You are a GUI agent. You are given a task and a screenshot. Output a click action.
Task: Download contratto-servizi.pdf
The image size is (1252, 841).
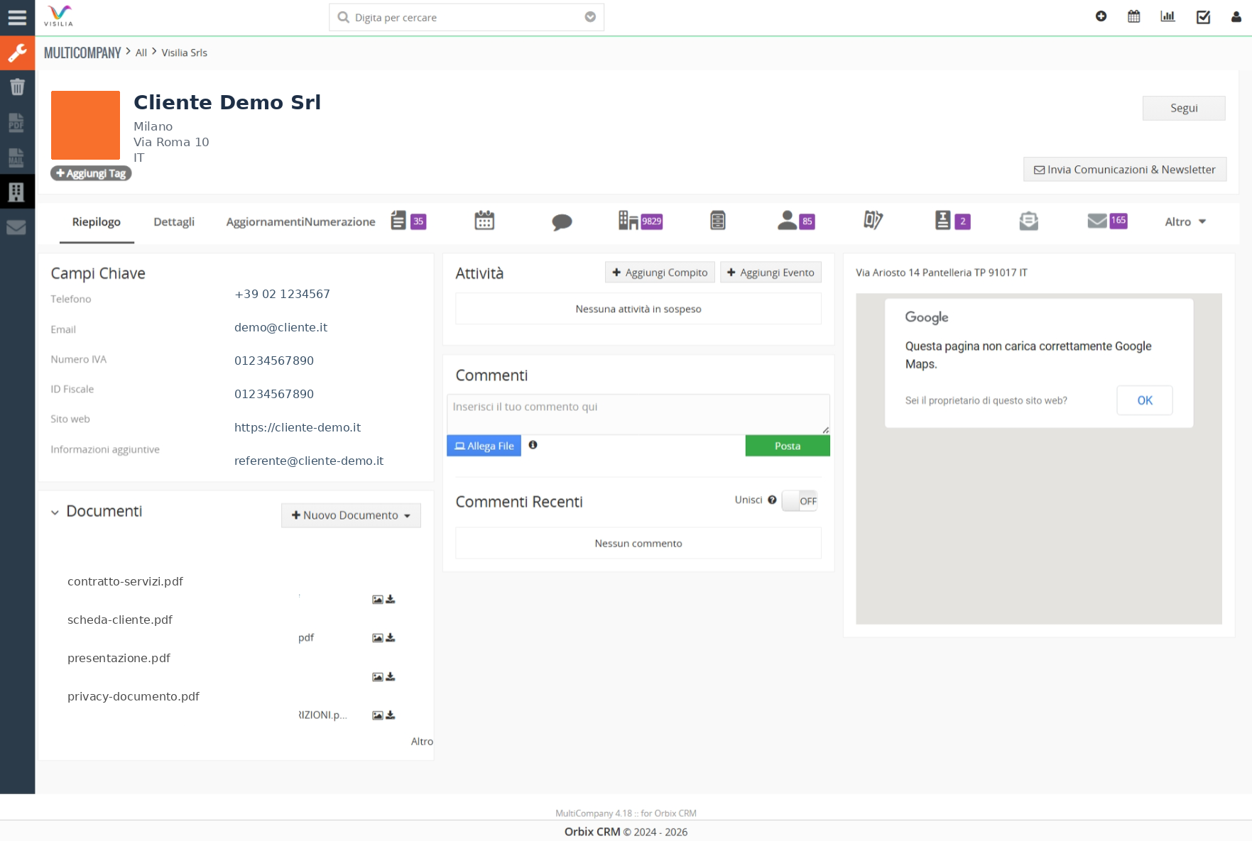391,599
